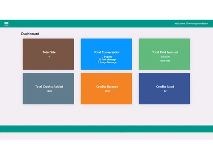Click the credits used value 12

coord(165,91)
